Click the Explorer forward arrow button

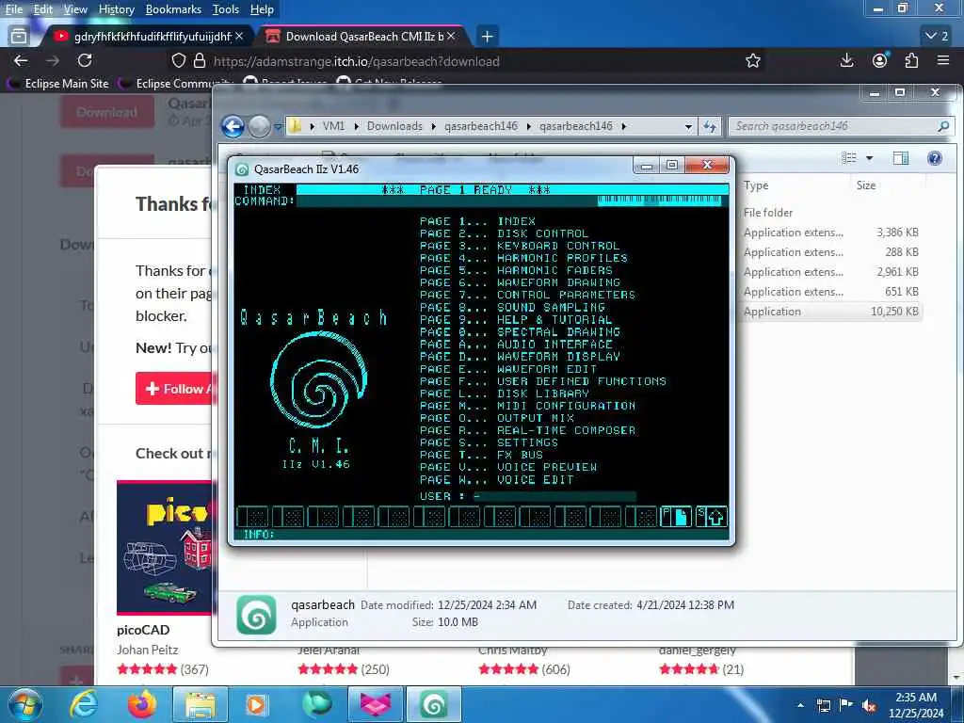260,127
